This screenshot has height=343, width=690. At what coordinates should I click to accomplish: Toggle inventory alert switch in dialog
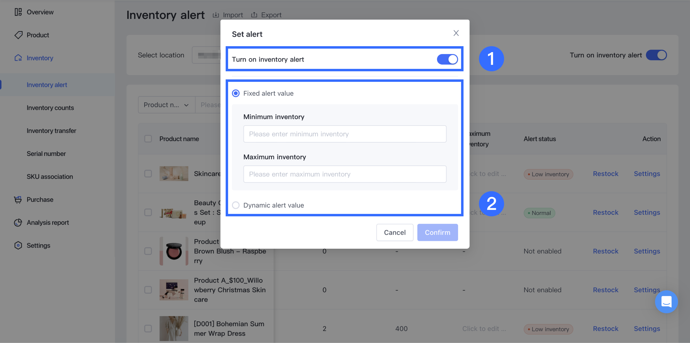point(447,59)
